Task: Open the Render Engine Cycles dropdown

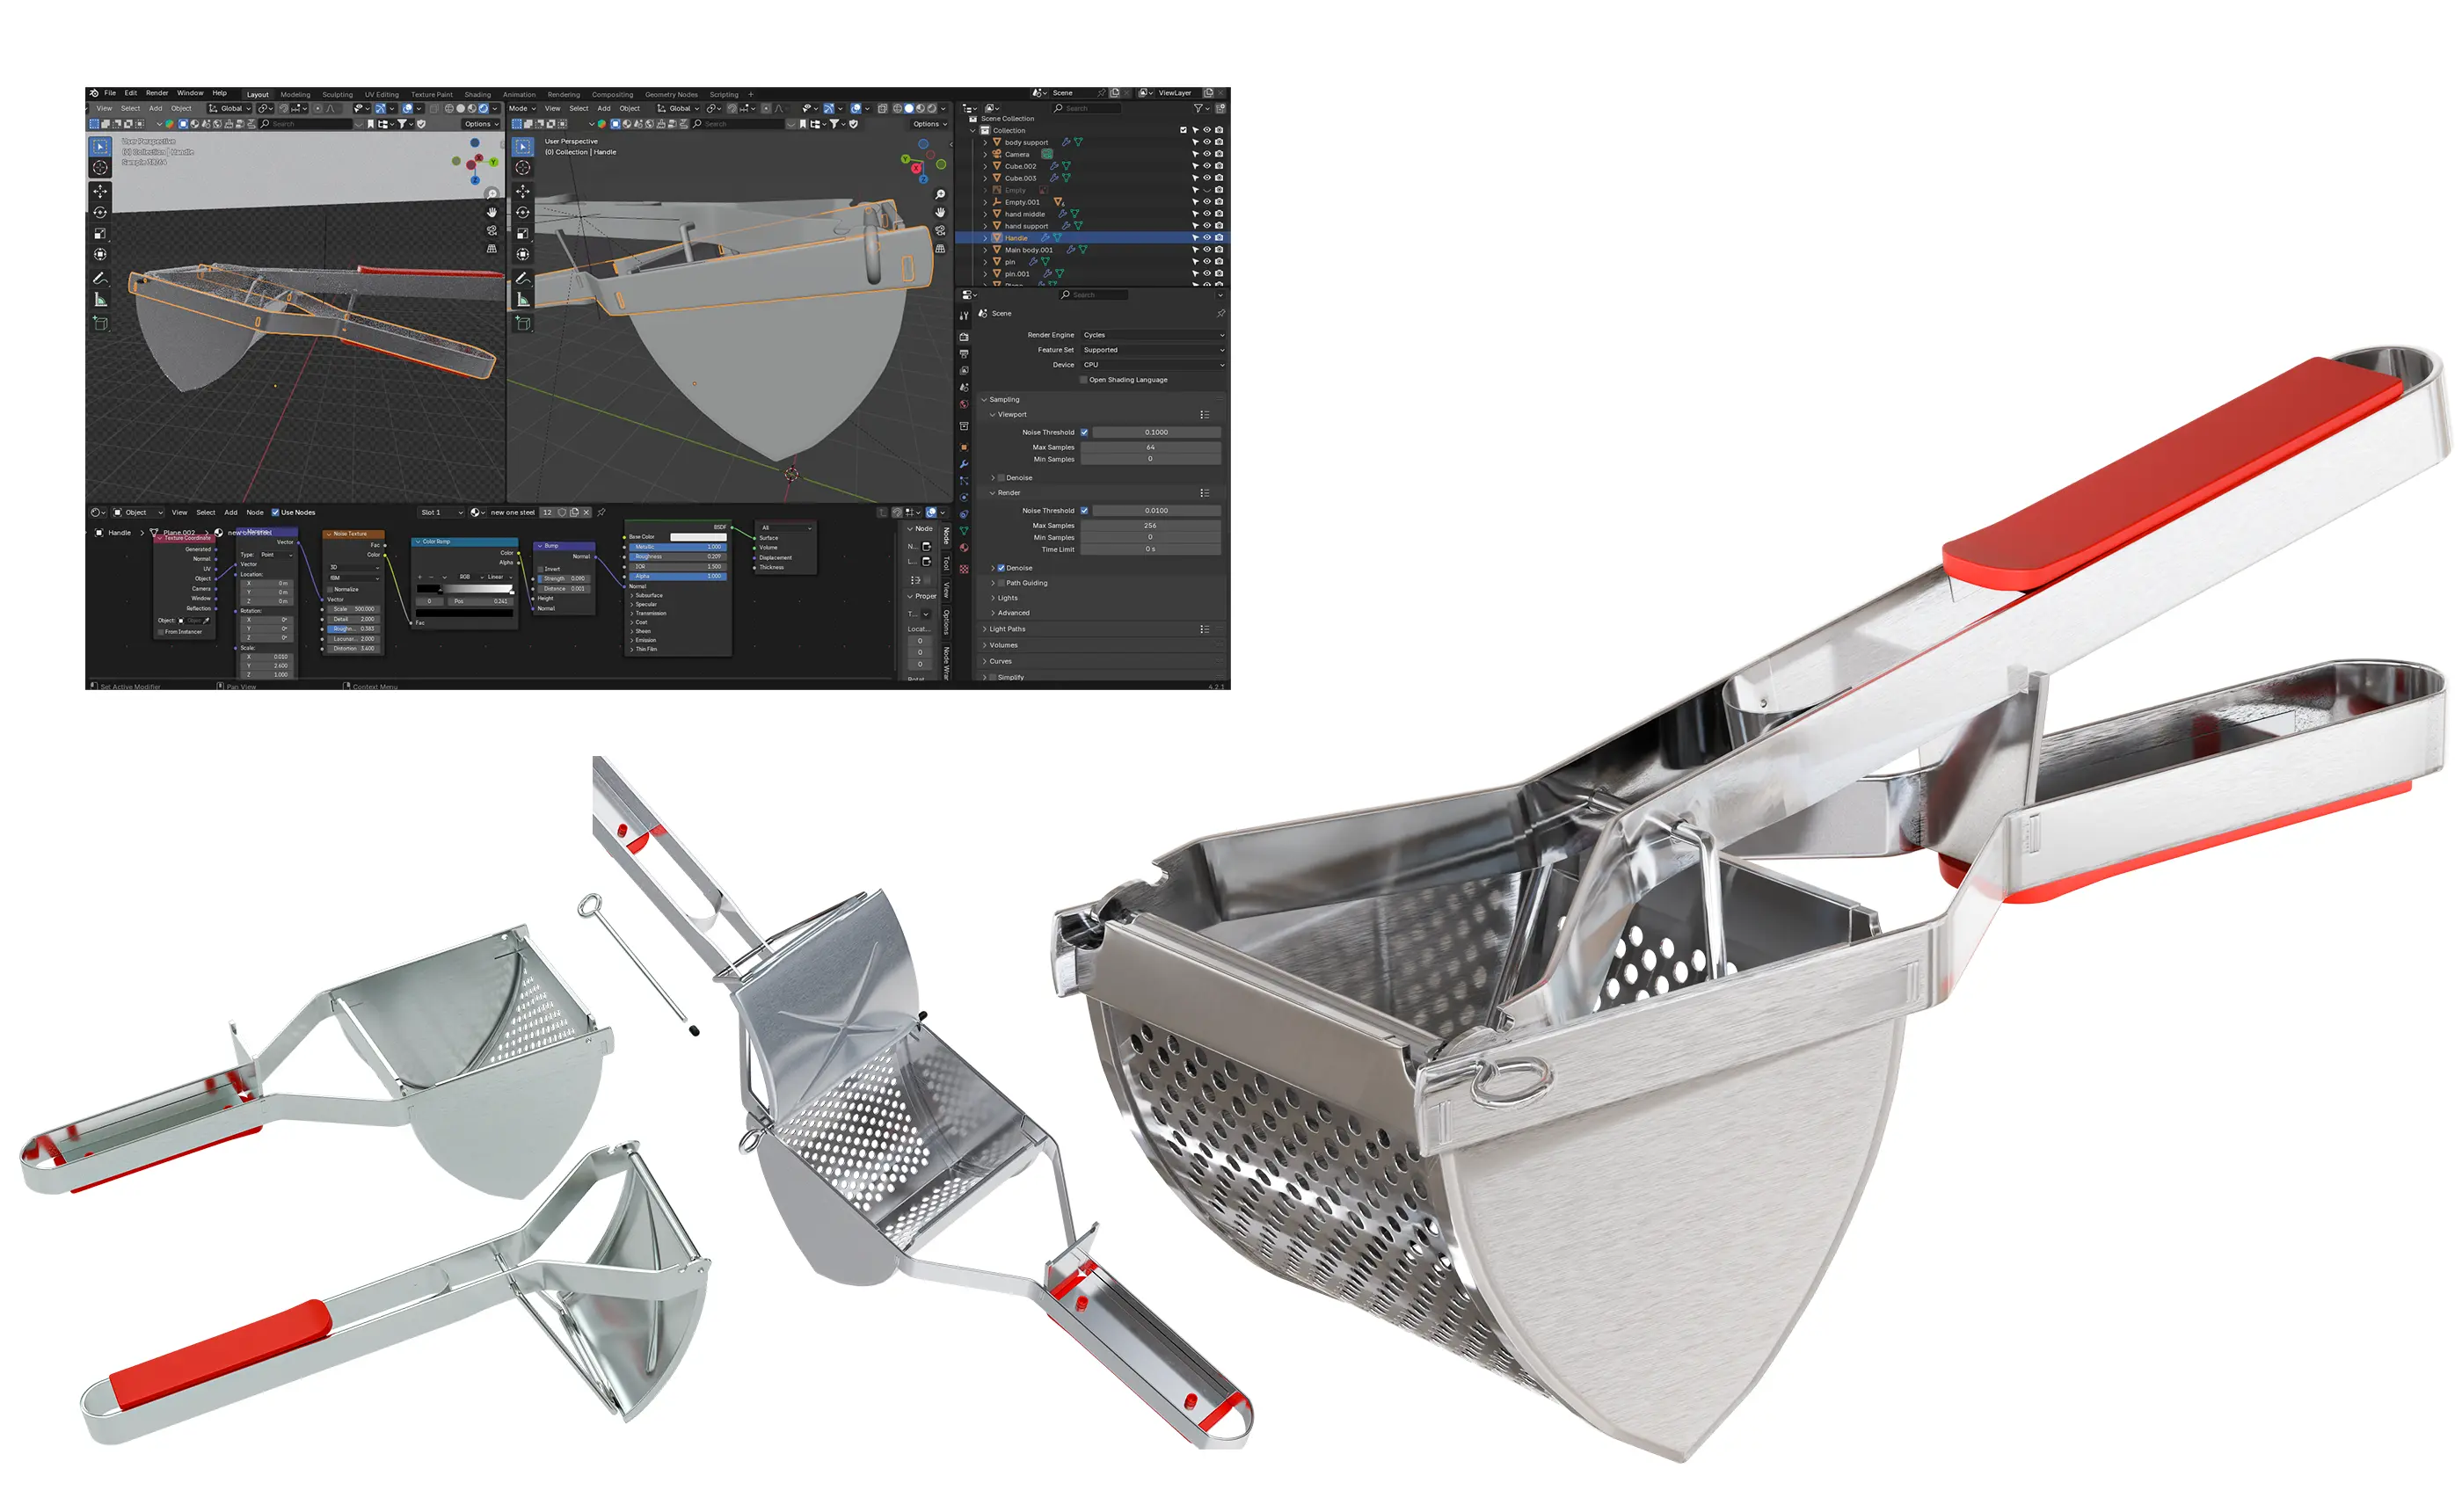Action: (x=1152, y=335)
